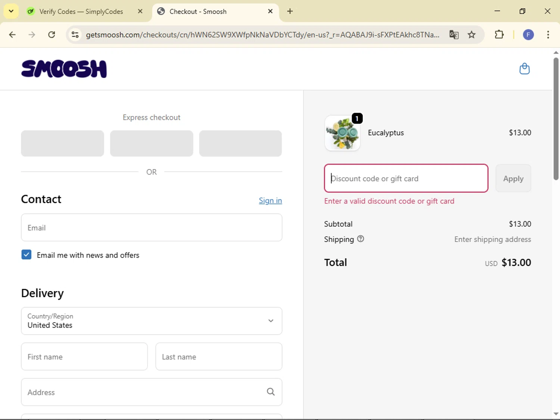This screenshot has width=560, height=420.
Task: Click the address search magnifier icon
Action: tap(271, 392)
